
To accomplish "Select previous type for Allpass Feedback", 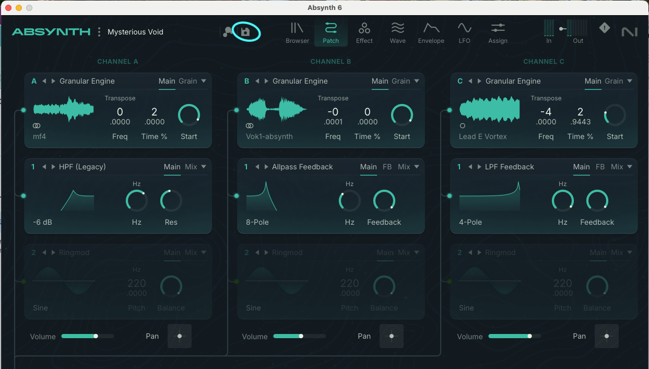I will 257,167.
